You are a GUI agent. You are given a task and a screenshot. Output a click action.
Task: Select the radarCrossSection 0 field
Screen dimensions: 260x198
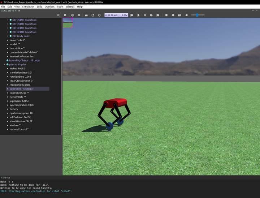click(21, 81)
